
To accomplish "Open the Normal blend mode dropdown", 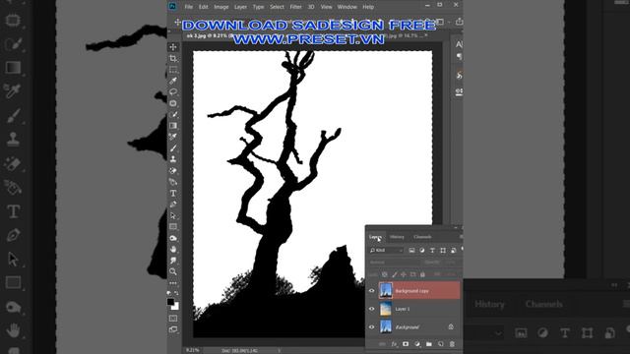I will click(395, 263).
